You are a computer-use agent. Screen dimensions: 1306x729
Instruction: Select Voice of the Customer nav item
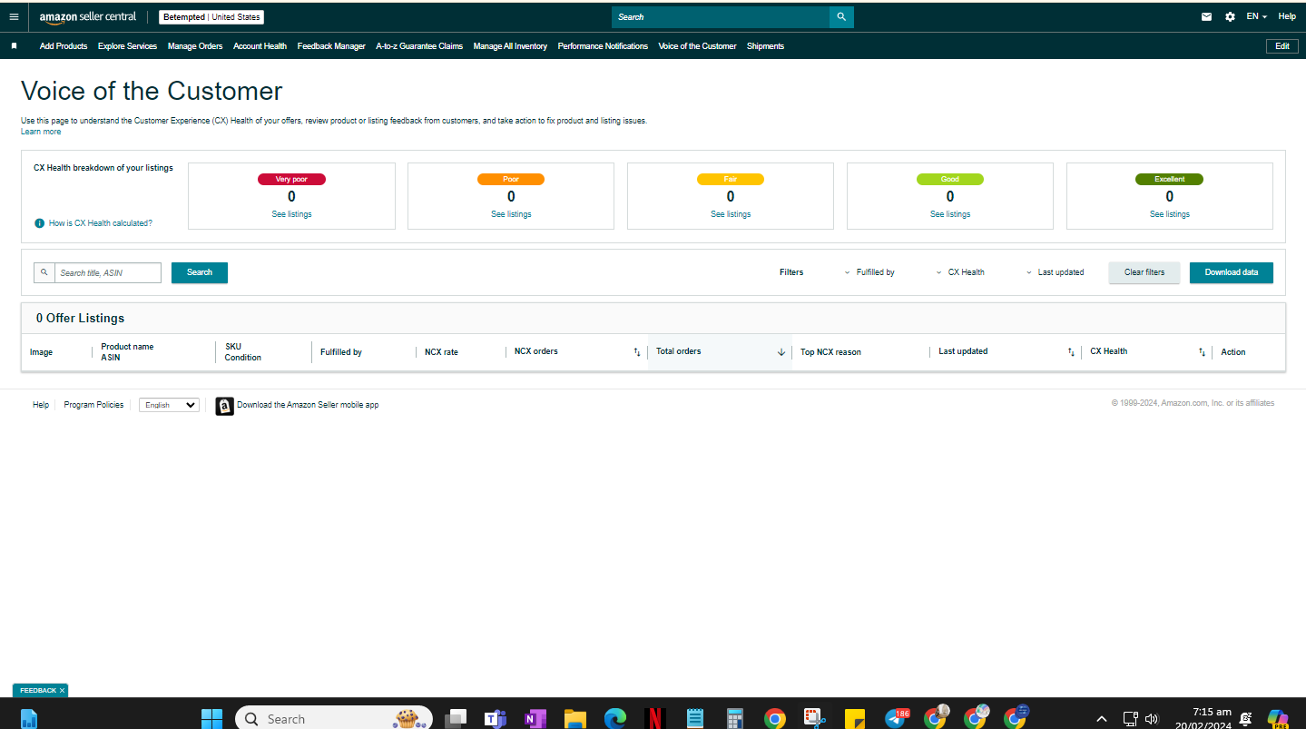pyautogui.click(x=697, y=46)
